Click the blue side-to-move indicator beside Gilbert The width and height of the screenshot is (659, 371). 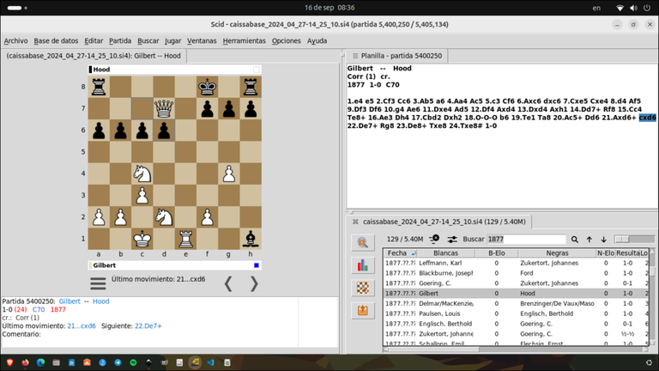tap(257, 265)
